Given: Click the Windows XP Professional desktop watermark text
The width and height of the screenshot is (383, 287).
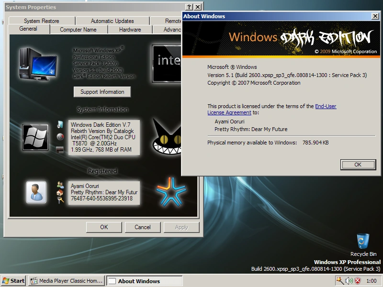Looking at the screenshot, I should point(347,262).
